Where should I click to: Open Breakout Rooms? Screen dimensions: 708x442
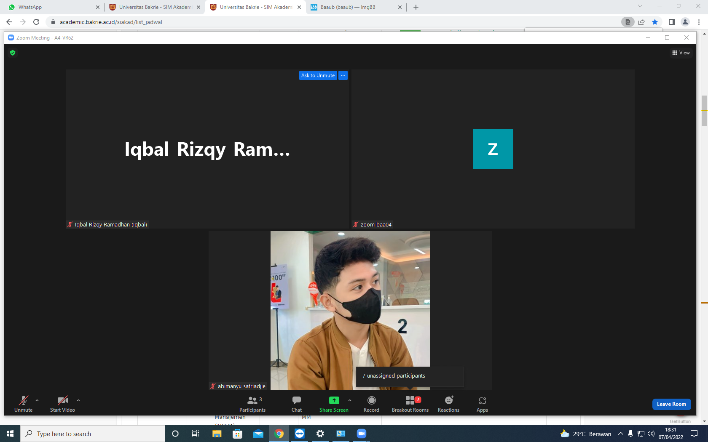[410, 404]
